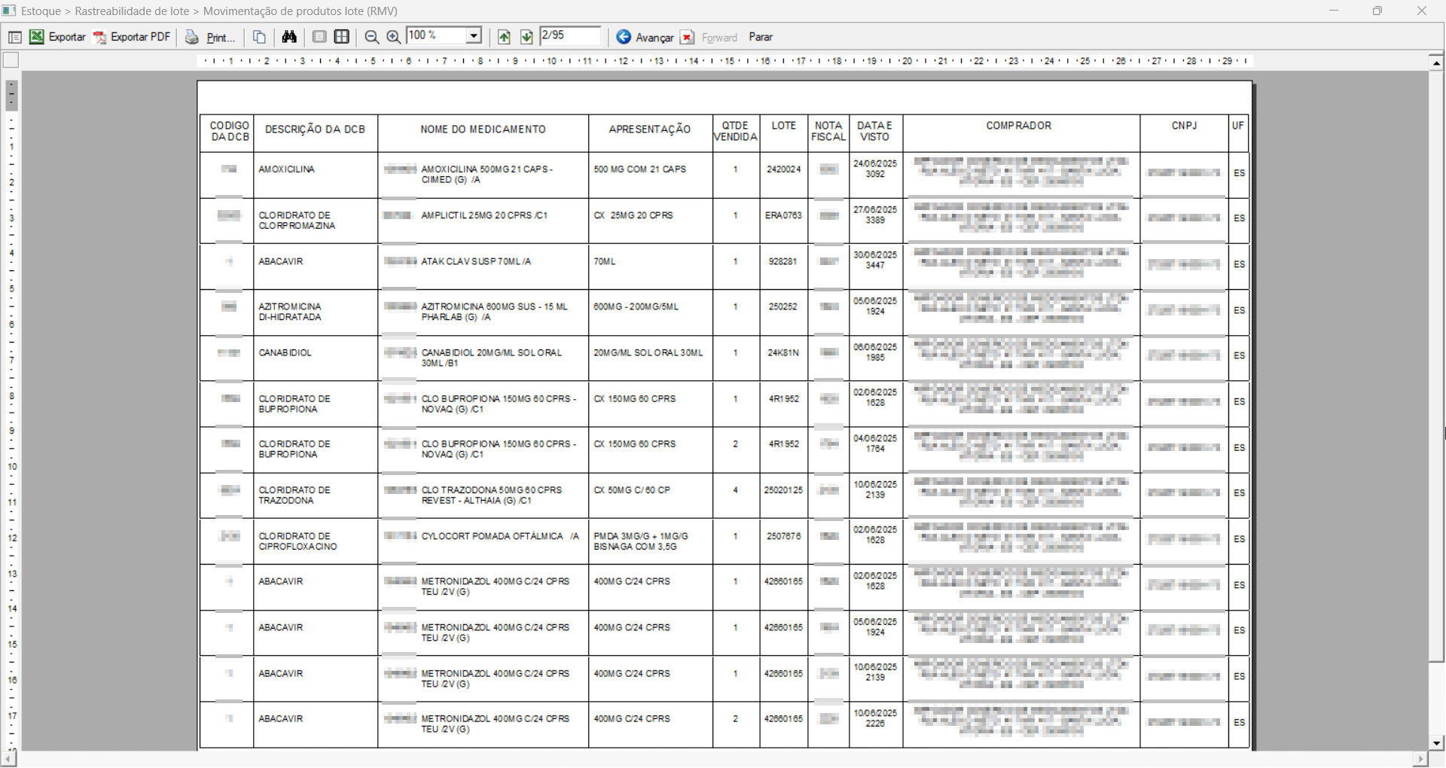1446x768 pixels.
Task: Click the PDF export icon
Action: coord(99,37)
